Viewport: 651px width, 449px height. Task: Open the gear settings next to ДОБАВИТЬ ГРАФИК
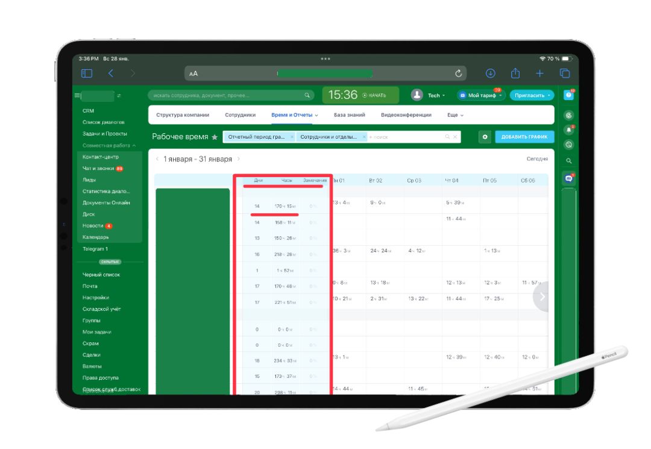pyautogui.click(x=485, y=137)
